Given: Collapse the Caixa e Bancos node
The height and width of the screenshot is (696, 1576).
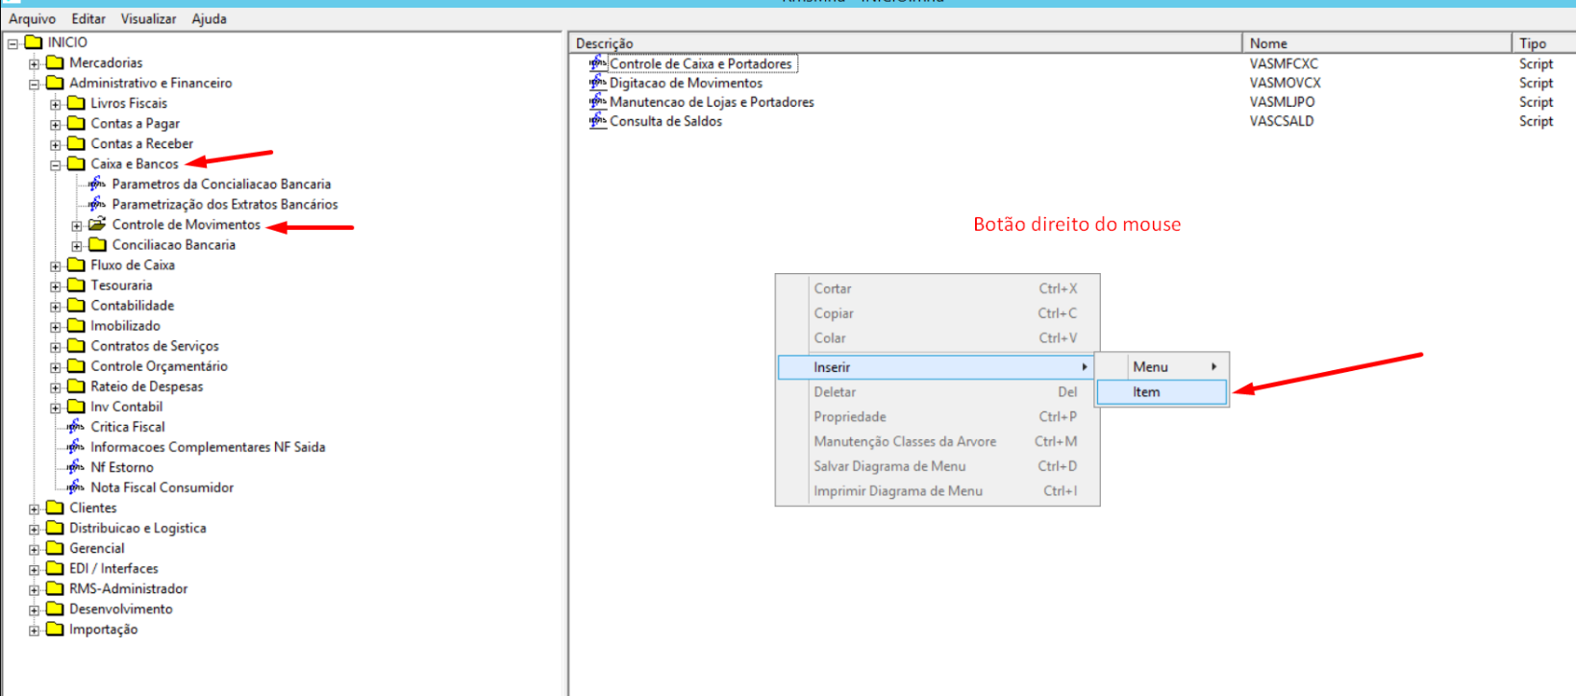Looking at the screenshot, I should point(55,165).
